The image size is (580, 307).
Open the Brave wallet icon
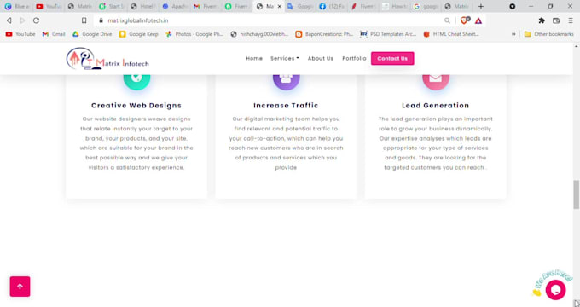[556, 20]
